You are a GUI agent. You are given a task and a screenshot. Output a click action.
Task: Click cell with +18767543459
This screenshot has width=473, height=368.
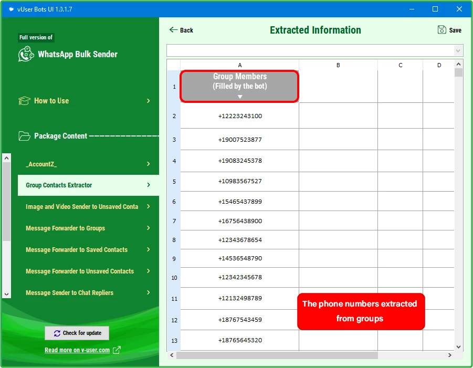pyautogui.click(x=239, y=319)
